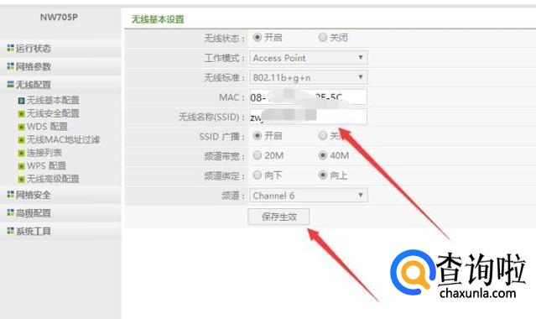Image resolution: width=536 pixels, height=319 pixels.
Task: Collapse the 无线配置 section icon
Action: tap(11, 84)
